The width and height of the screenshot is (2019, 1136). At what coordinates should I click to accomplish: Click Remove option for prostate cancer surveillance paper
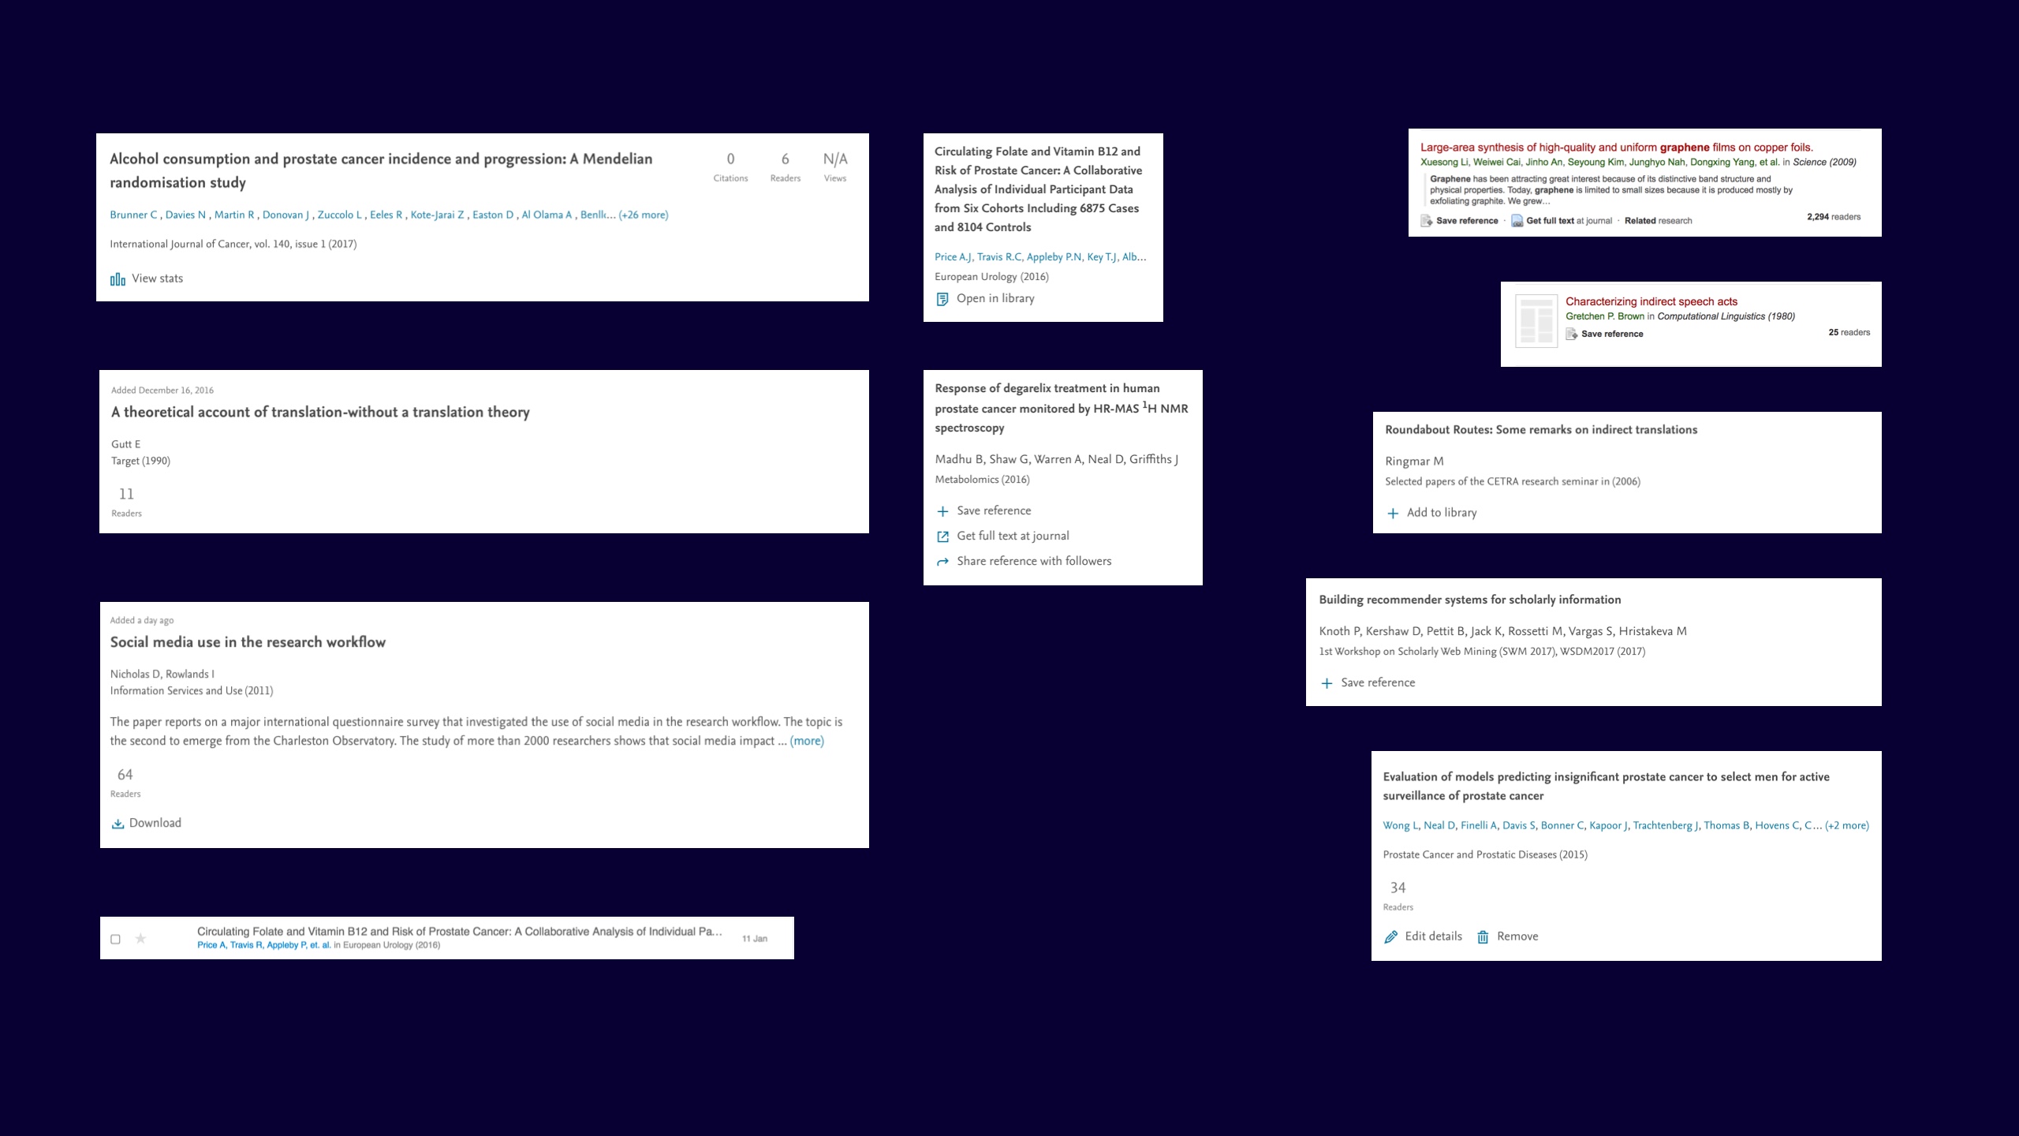click(x=1510, y=936)
